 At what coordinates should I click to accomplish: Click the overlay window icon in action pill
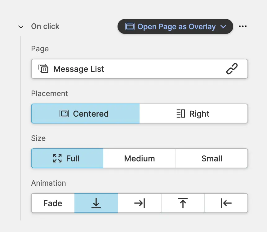pos(130,27)
